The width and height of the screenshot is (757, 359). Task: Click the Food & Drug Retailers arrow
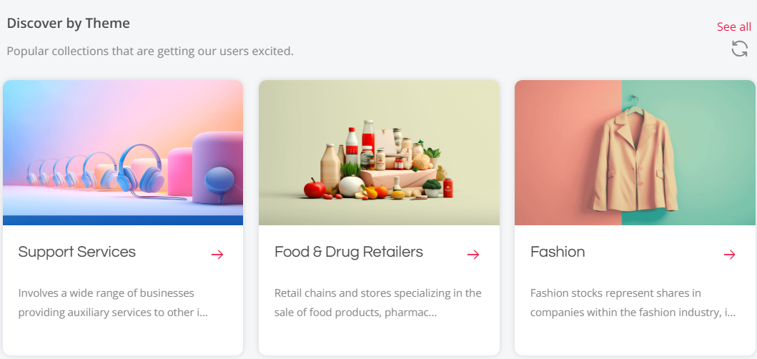click(473, 255)
